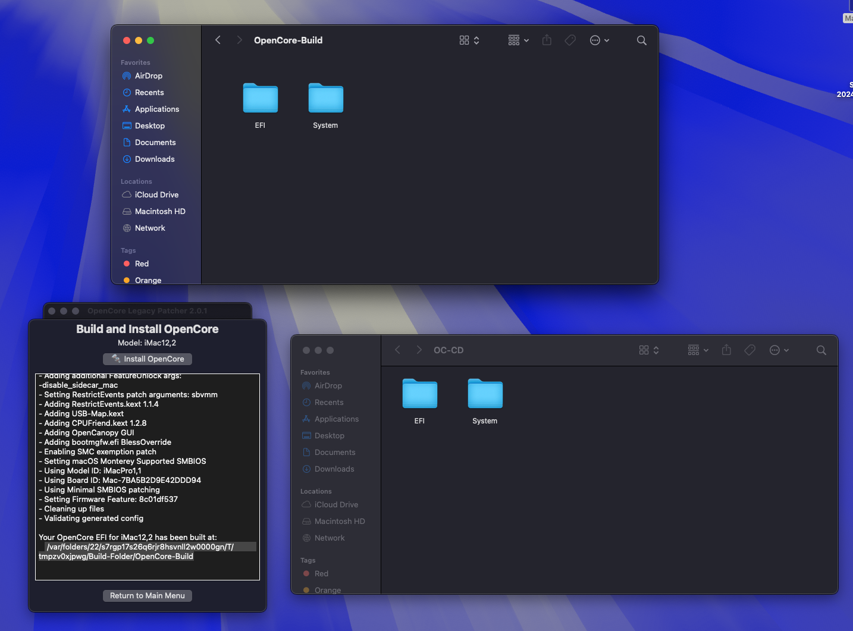Click 'Validating generated config' log line
This screenshot has width=853, height=631.
click(x=91, y=518)
